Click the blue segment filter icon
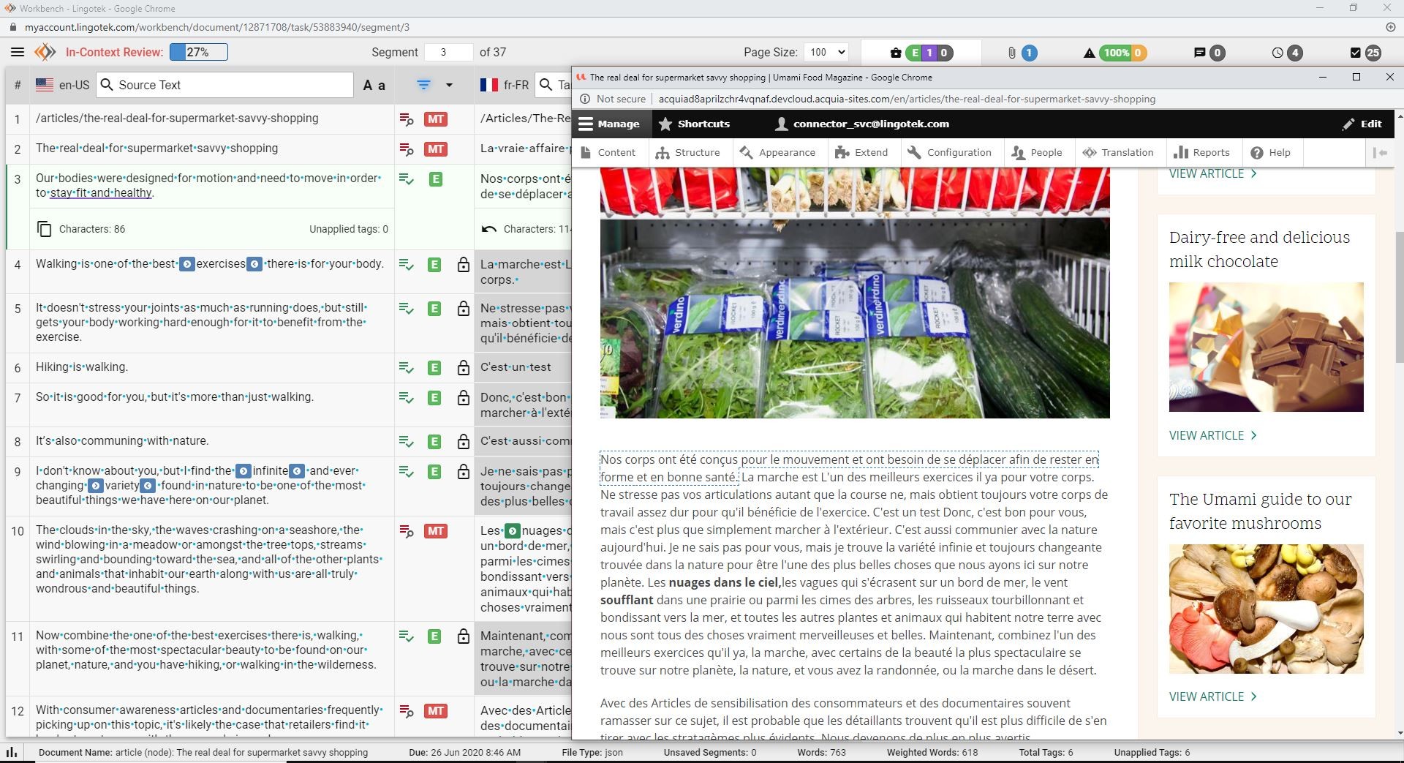 point(423,85)
